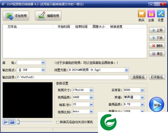Open 设置 wrench tools icon
This screenshot has height=133, width=168.
(x=161, y=14)
